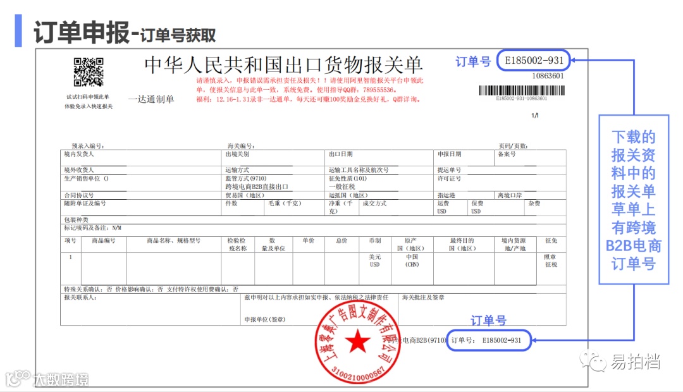Screen dimensions: 683x392
Task: Click the "境内发货人" field
Action: pyautogui.click(x=140, y=157)
